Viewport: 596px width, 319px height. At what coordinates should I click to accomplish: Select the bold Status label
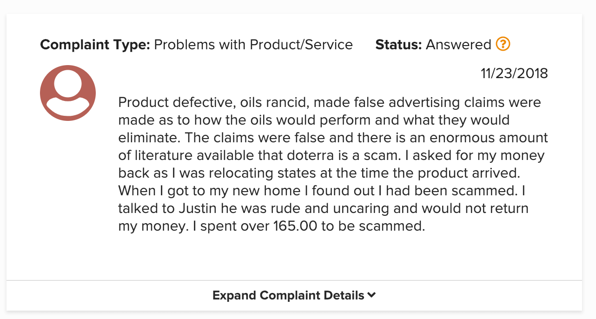point(398,45)
